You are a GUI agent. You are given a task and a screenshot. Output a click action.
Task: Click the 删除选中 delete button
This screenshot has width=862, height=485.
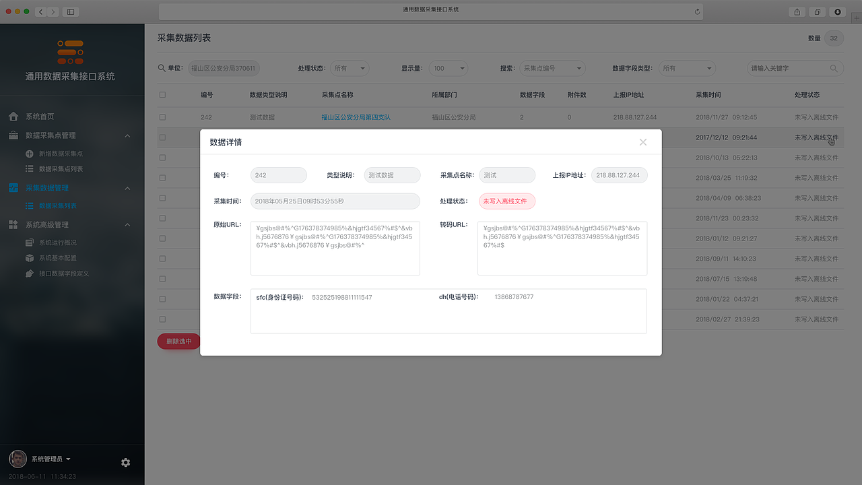(178, 342)
